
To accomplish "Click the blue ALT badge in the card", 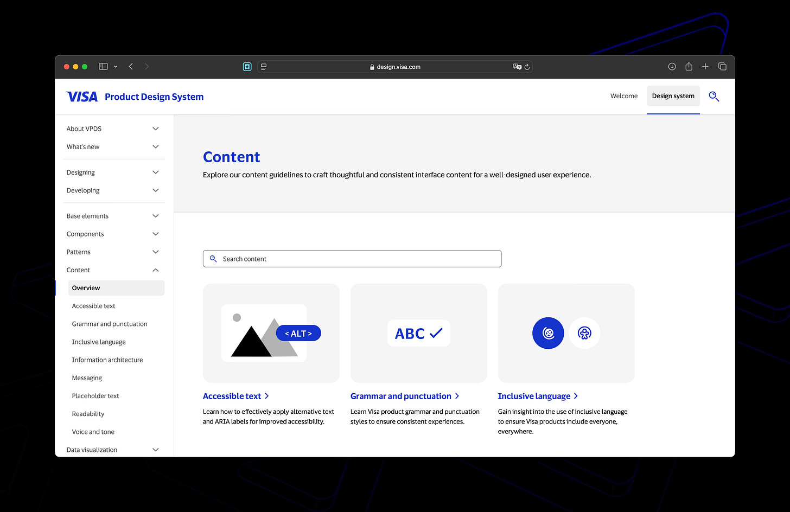I will click(x=298, y=333).
